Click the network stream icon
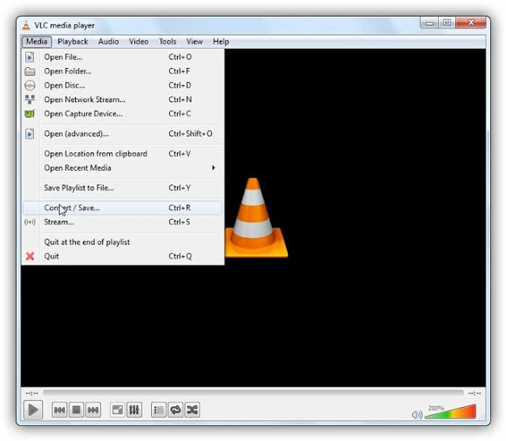Screen dimensions: 506x441 pyautogui.click(x=30, y=100)
